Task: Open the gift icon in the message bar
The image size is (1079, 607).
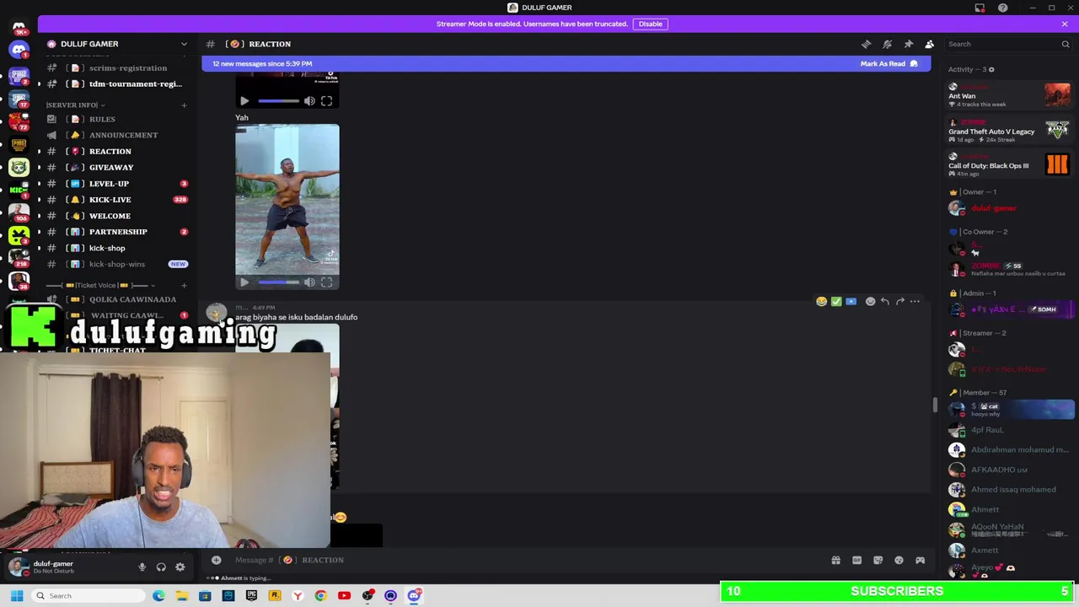Action: (835, 560)
